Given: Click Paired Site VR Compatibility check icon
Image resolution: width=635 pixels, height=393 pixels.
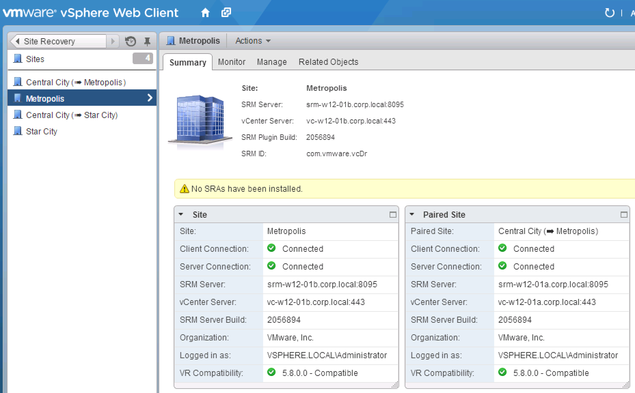Looking at the screenshot, I should (x=502, y=372).
